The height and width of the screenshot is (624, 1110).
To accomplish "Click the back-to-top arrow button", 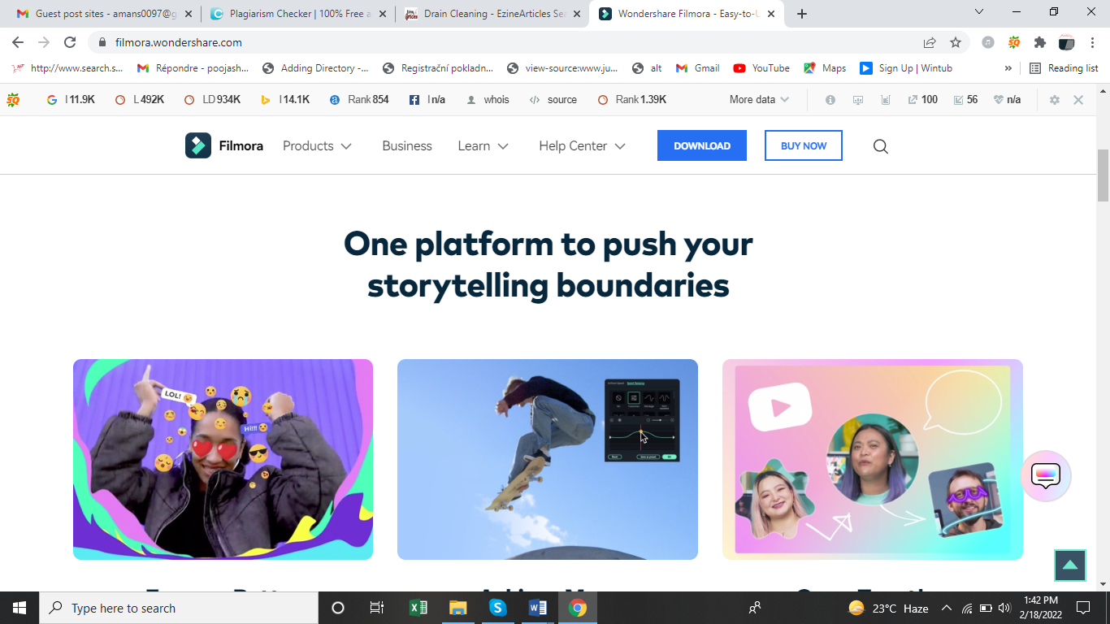I will (x=1070, y=565).
